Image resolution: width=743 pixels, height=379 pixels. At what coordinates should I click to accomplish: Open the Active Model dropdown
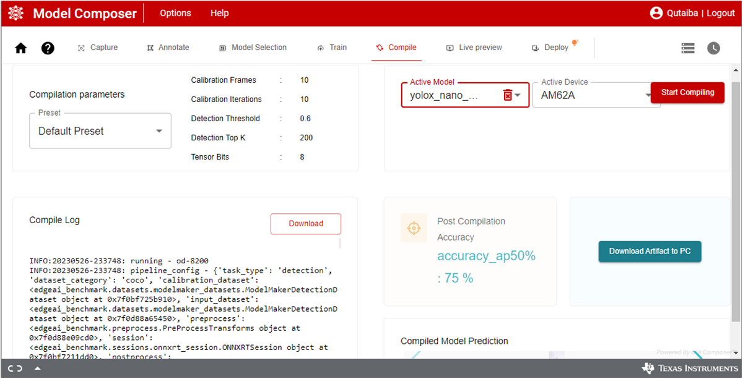pos(518,95)
